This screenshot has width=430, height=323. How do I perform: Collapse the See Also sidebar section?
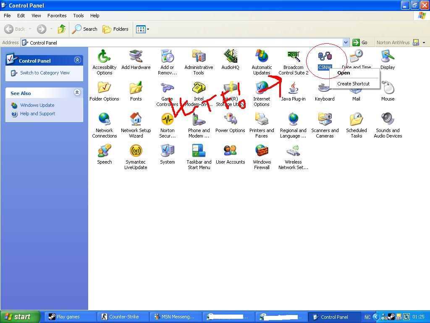coord(77,93)
